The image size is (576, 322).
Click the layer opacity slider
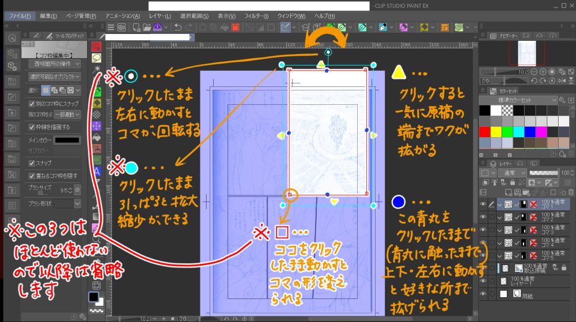tap(544, 173)
